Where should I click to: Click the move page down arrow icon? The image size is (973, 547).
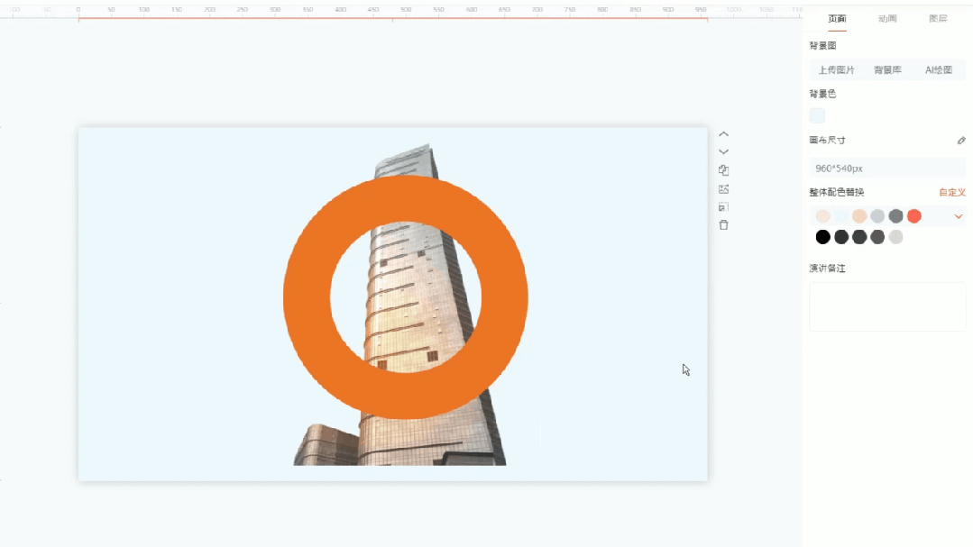[x=723, y=151]
